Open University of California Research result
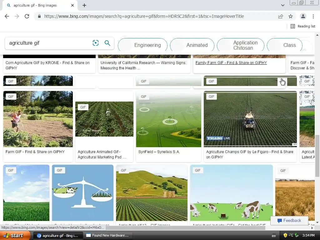This screenshot has height=240, width=320. click(143, 65)
